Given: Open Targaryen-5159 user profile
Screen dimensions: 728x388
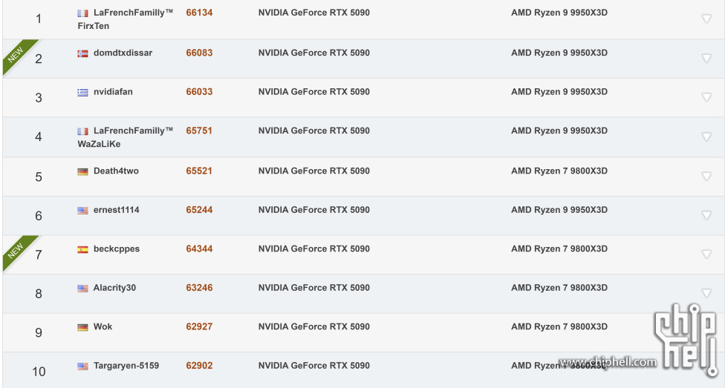Looking at the screenshot, I should tap(126, 366).
